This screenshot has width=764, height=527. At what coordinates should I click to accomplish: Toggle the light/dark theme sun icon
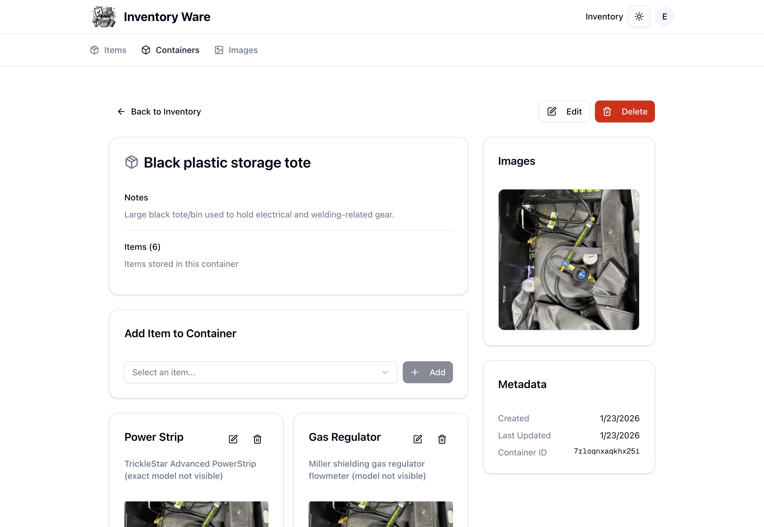[x=639, y=16]
